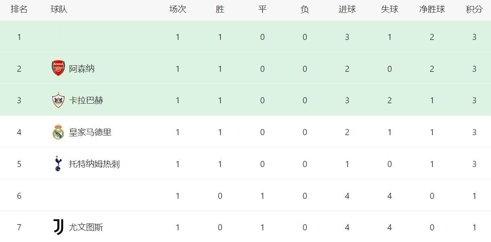Sort by the 净胜球 column header
The width and height of the screenshot is (491, 242).
(432, 9)
